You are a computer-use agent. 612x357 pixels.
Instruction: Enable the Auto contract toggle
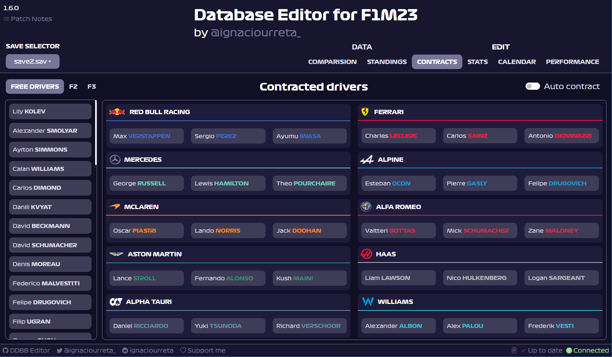(x=532, y=86)
